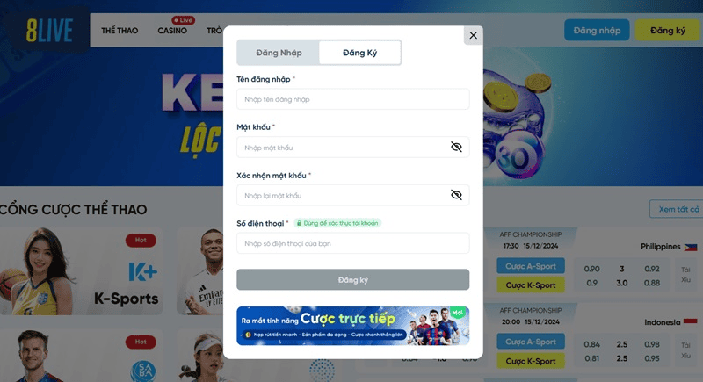The width and height of the screenshot is (703, 382).
Task: Click the K+ logo icon
Action: click(143, 271)
